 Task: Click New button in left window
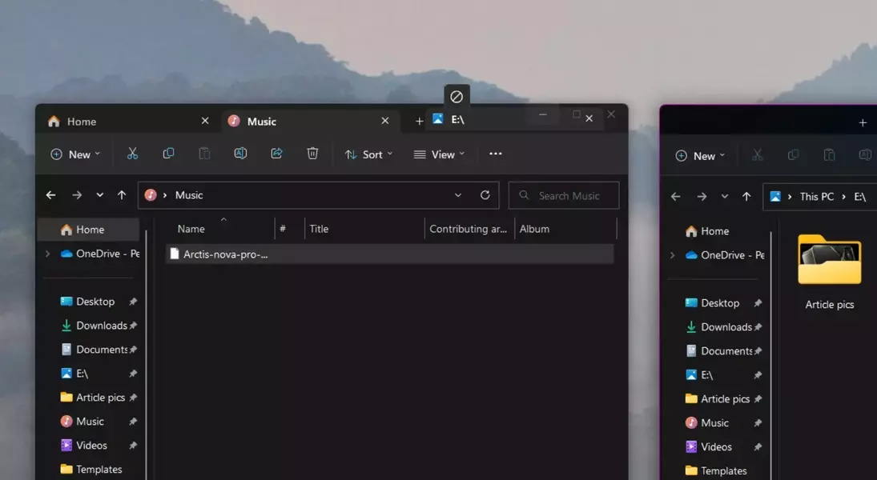tap(75, 154)
